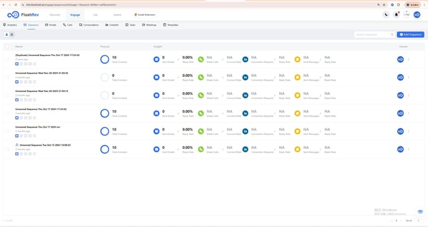This screenshot has height=227, width=428.
Task: Click the empty progress ring in Wed Nov 20 21:08:35 row
Action: (x=105, y=77)
